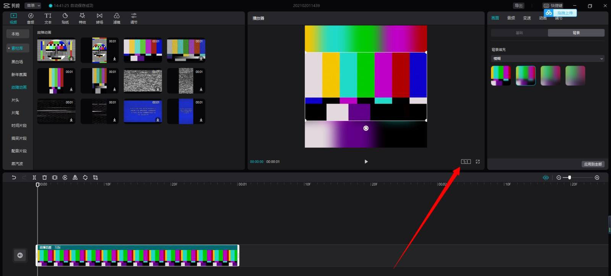Click the mirror flip icon in timeline toolbar
611x276 pixels.
tap(75, 178)
